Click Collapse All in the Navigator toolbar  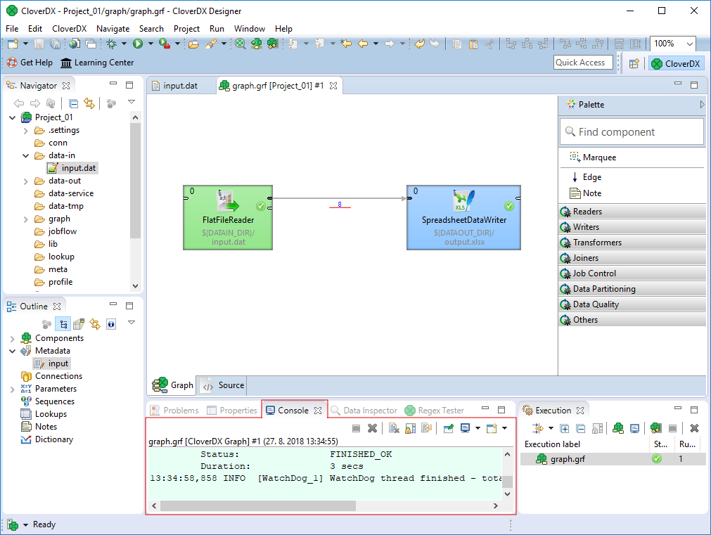(x=74, y=104)
